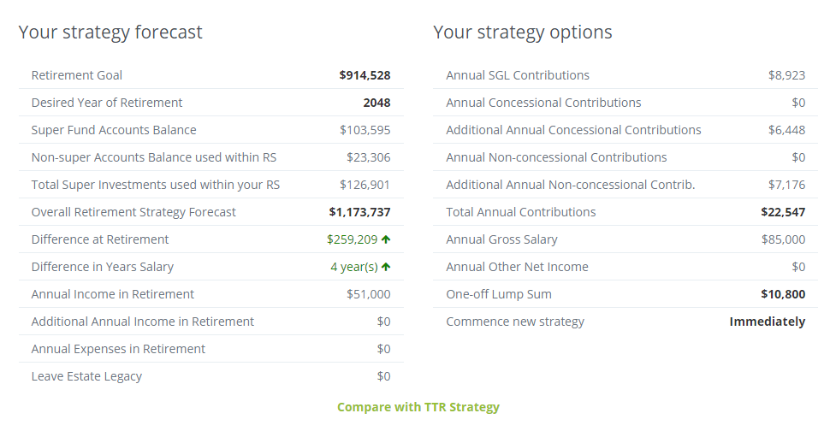Select the Total Annual Contributions figure $22,547
830x431 pixels.
click(x=783, y=212)
